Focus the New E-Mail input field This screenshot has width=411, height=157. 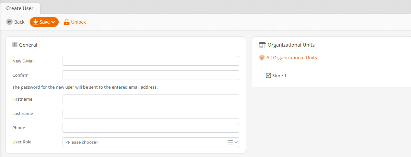(151, 61)
